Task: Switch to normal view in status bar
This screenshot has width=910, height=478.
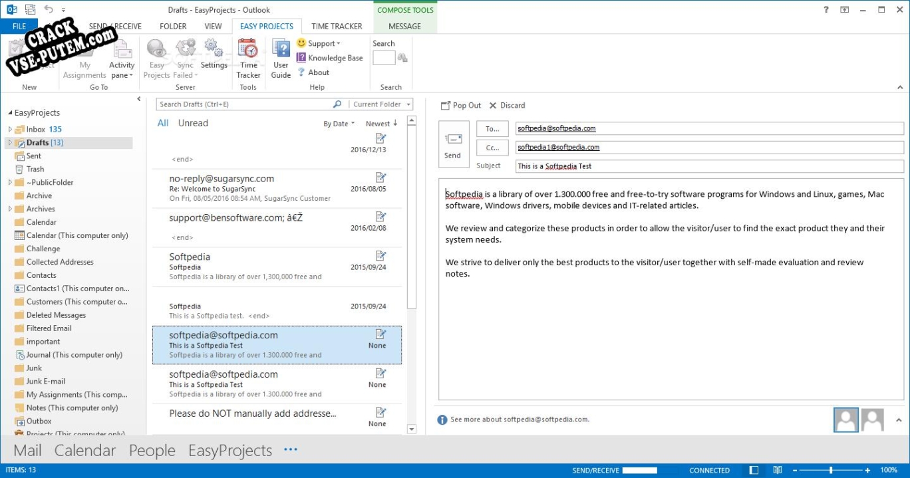Action: tap(754, 470)
